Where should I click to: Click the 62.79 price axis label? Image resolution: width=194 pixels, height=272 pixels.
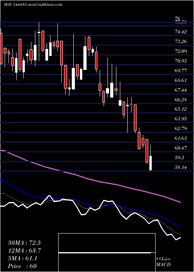pyautogui.click(x=181, y=129)
